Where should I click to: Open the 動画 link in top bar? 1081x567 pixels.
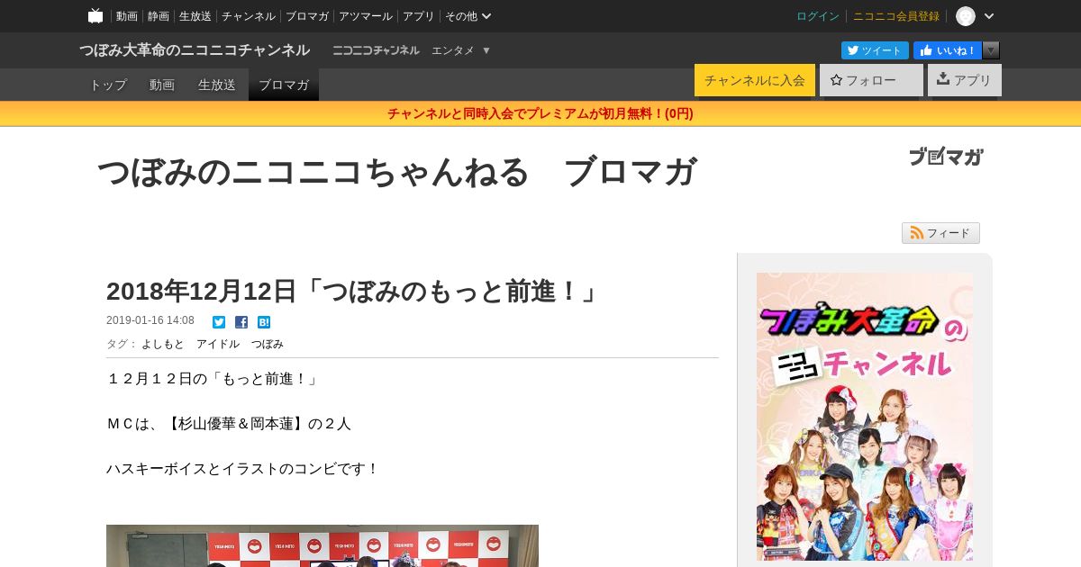pos(127,16)
